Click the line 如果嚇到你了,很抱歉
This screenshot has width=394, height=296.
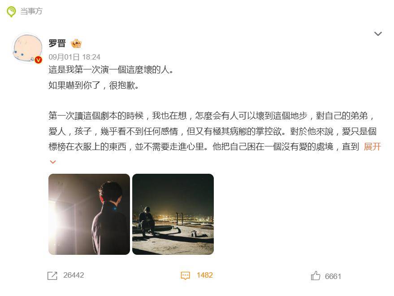94,86
